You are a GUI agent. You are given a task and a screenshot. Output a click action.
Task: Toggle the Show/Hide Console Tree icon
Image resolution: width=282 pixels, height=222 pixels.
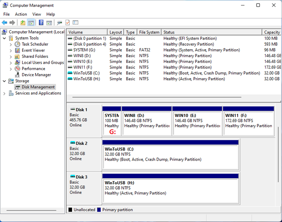click(x=31, y=23)
